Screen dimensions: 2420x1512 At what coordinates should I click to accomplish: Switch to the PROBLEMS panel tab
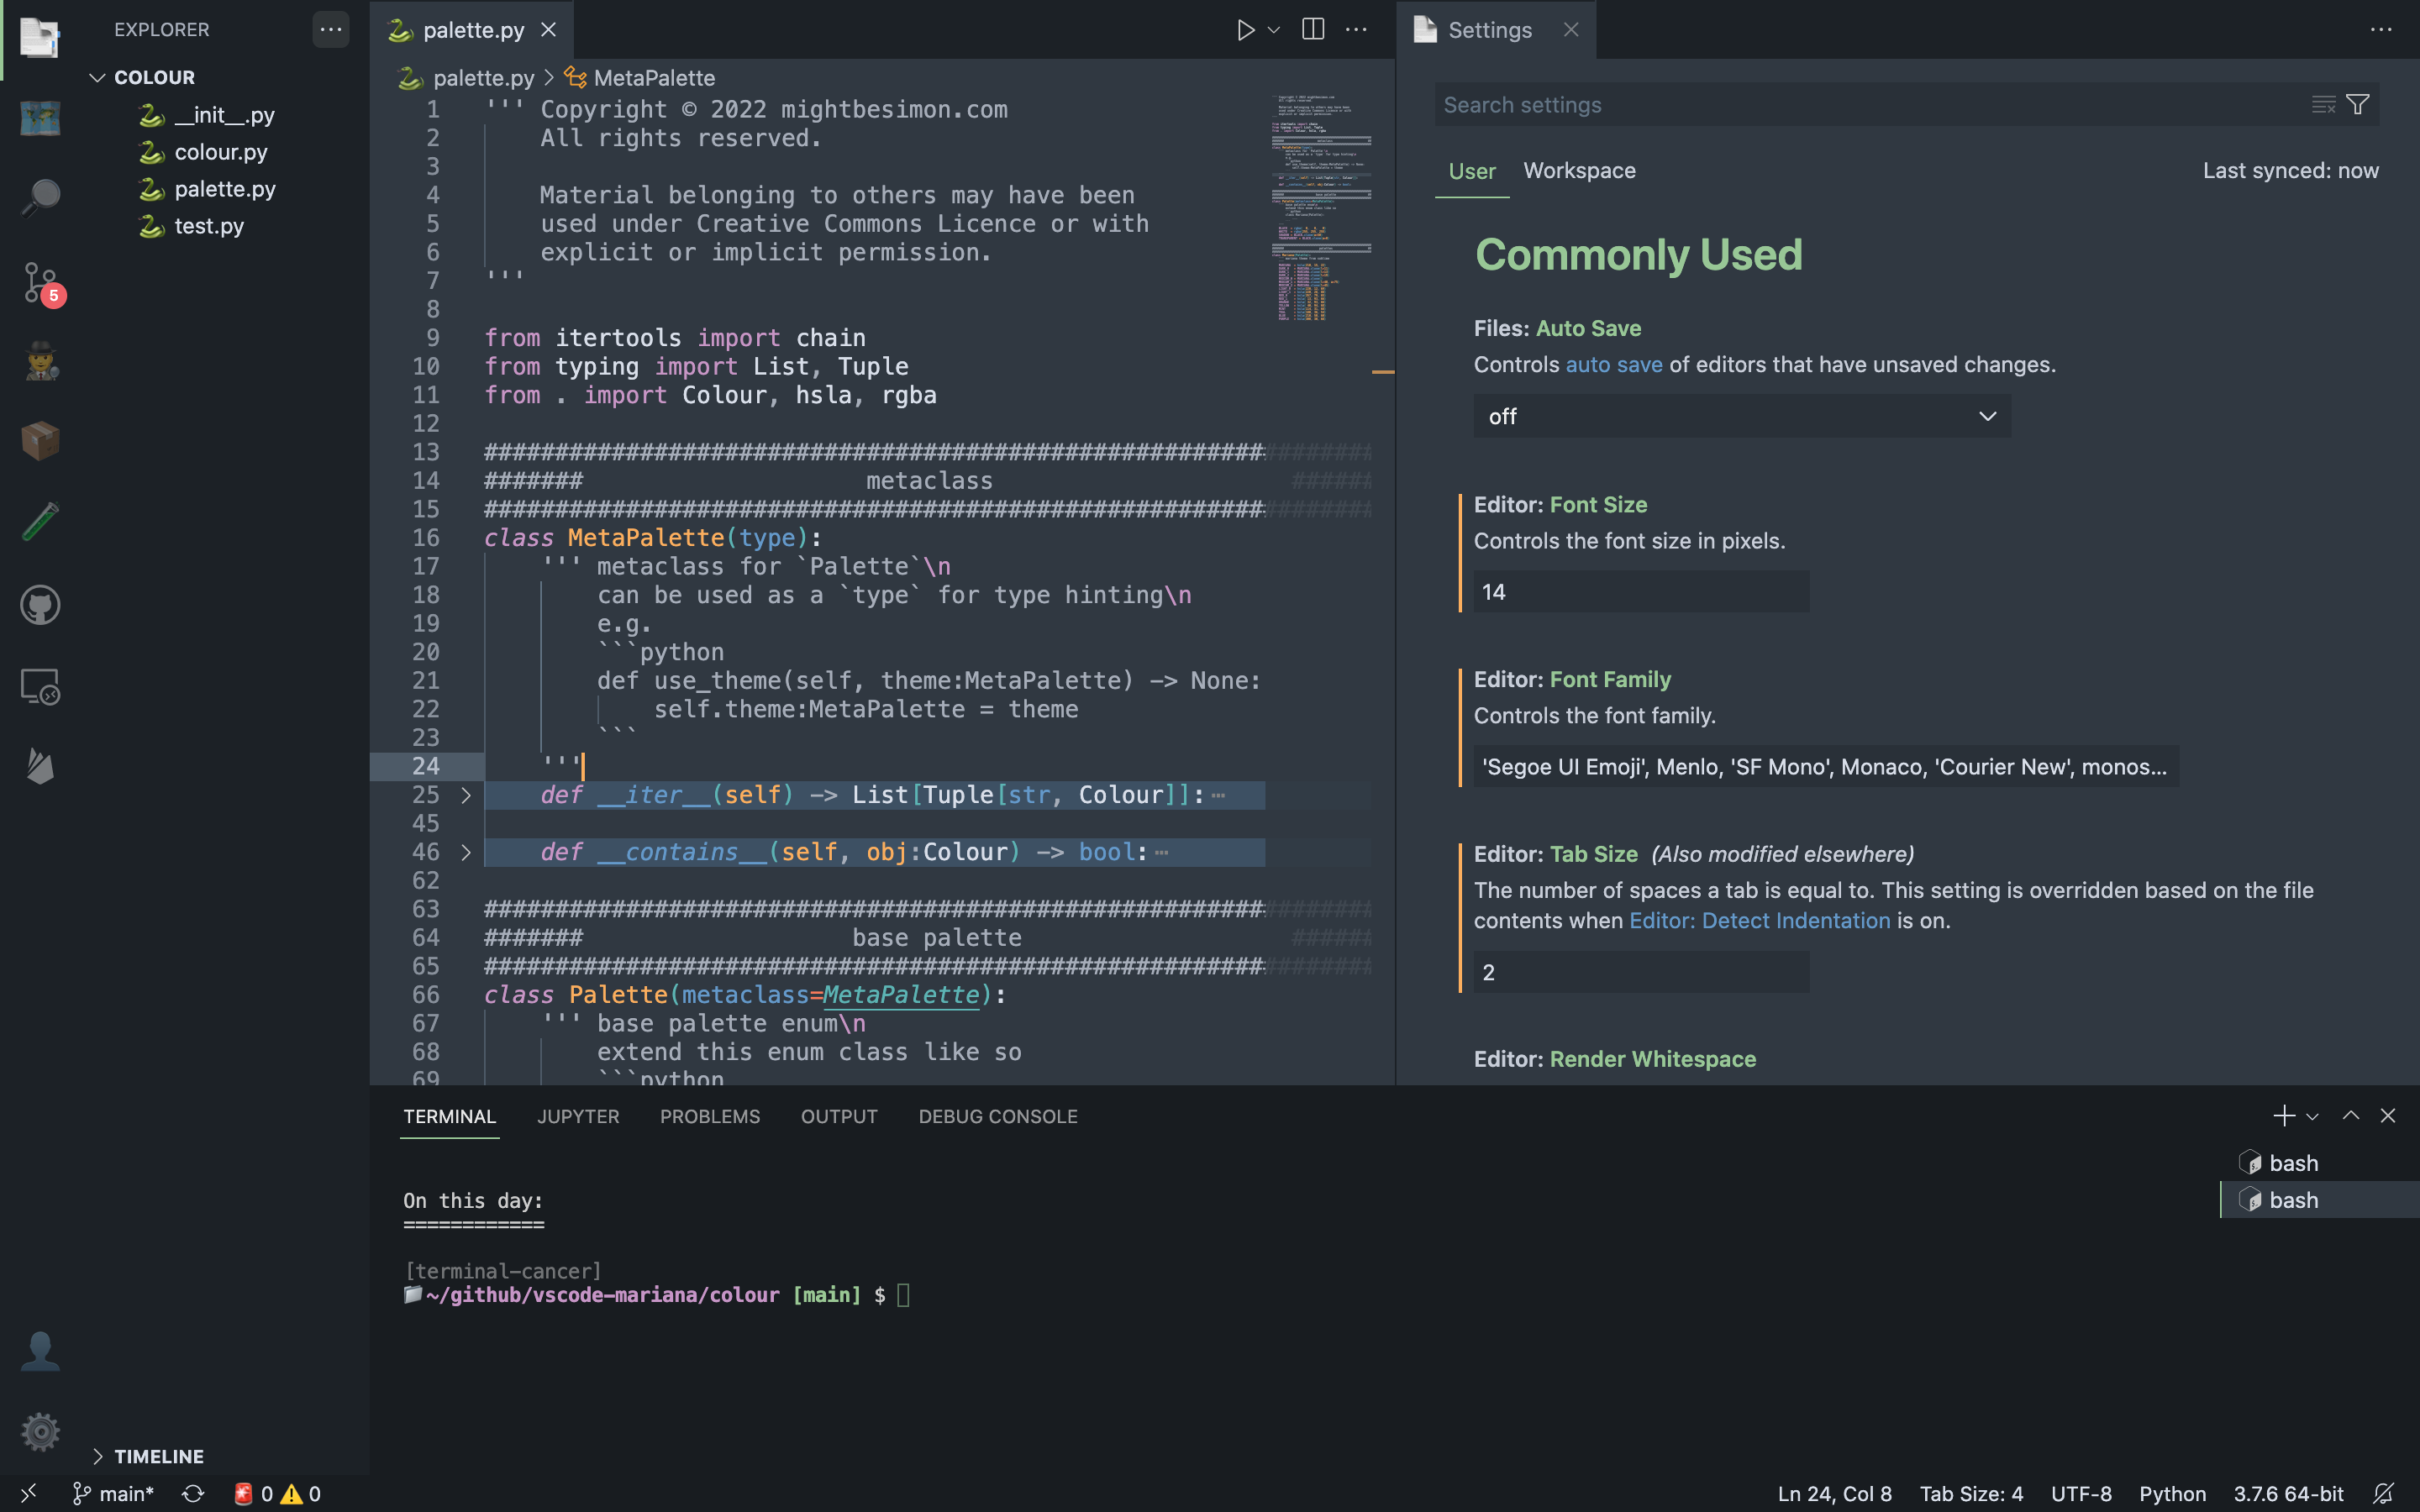(x=709, y=1116)
